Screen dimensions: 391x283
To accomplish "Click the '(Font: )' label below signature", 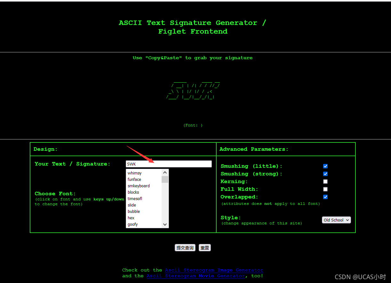I will [193, 125].
